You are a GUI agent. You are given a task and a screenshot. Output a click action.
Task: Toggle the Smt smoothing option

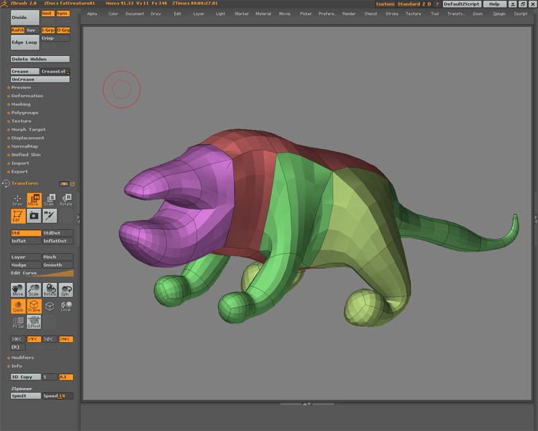click(x=47, y=13)
